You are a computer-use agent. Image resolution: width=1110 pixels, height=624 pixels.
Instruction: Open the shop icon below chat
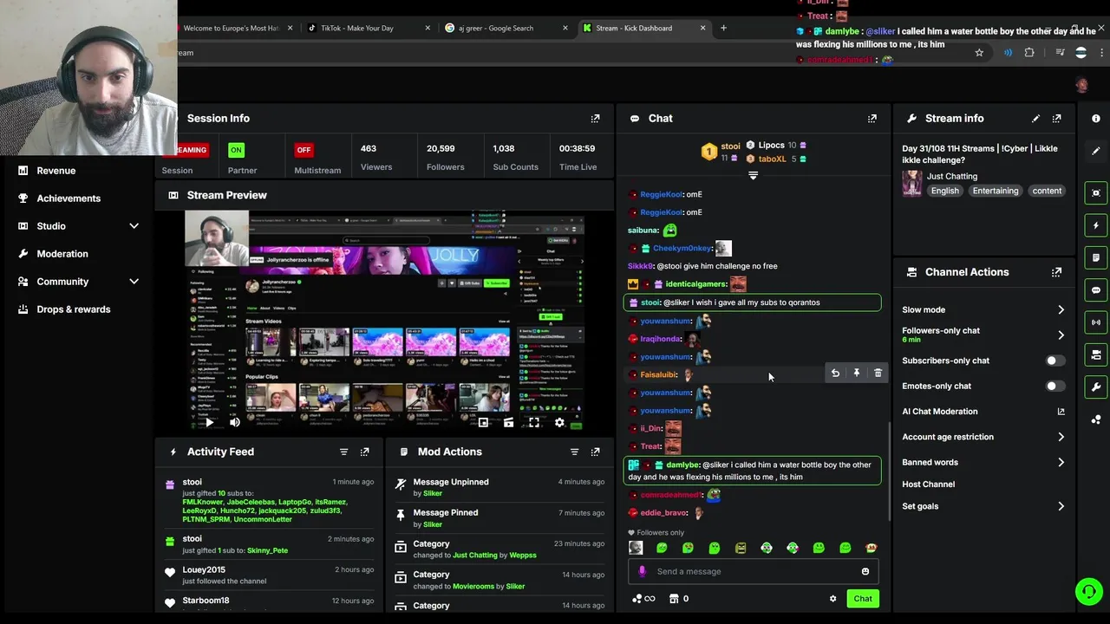pos(674,599)
